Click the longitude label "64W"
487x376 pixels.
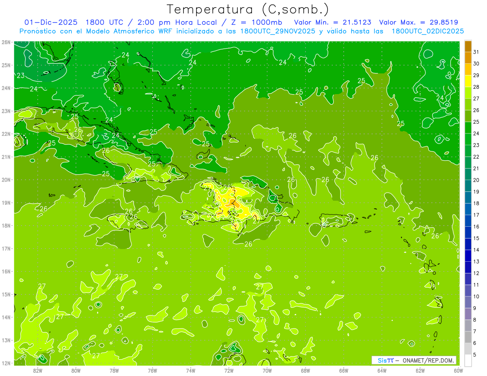tap(382, 371)
